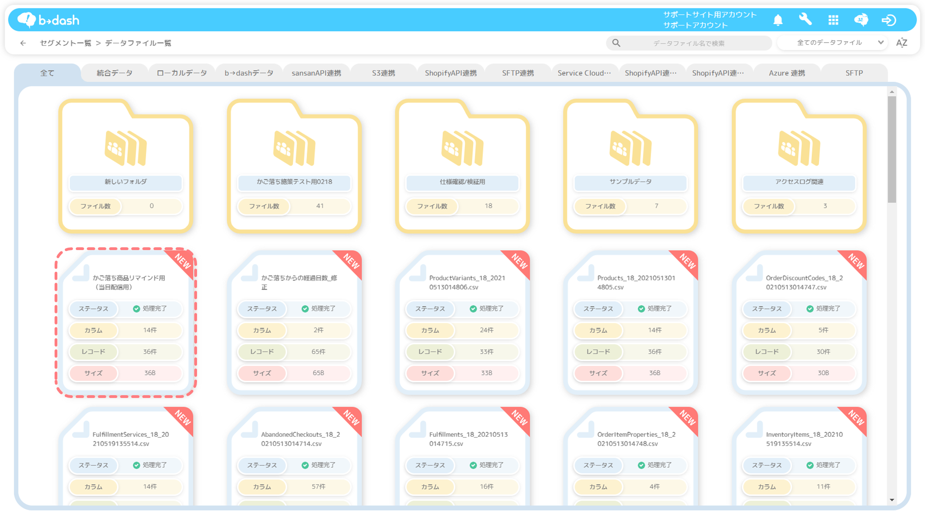Switch to the sansanAPI連携 tab
This screenshot has width=925, height=520.
pos(316,73)
